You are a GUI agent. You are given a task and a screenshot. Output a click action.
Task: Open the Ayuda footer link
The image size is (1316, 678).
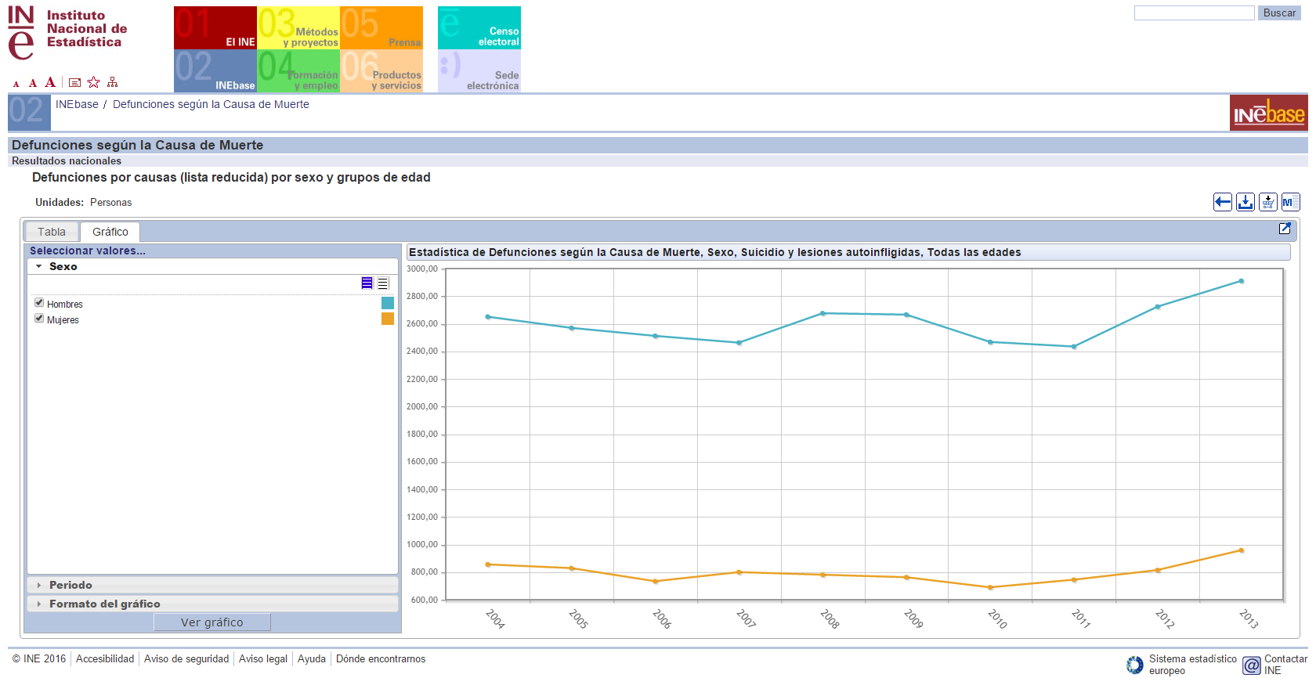(312, 658)
